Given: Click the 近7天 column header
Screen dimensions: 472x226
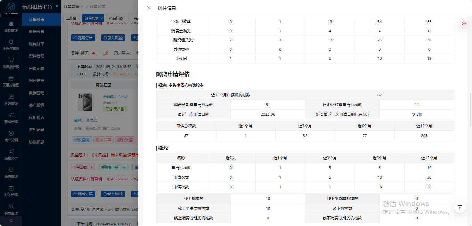Looking at the screenshot, I should coord(231,158).
